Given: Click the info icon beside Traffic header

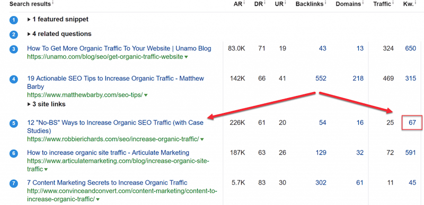Looking at the screenshot, I should 393,3.
